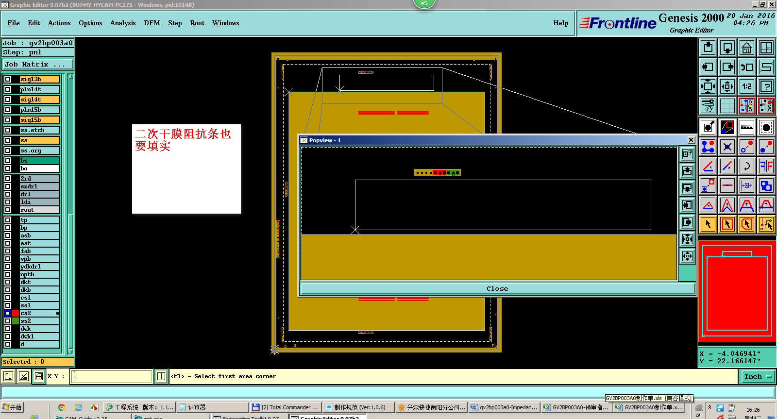
Task: Click the Close button in Popview
Action: pos(497,288)
